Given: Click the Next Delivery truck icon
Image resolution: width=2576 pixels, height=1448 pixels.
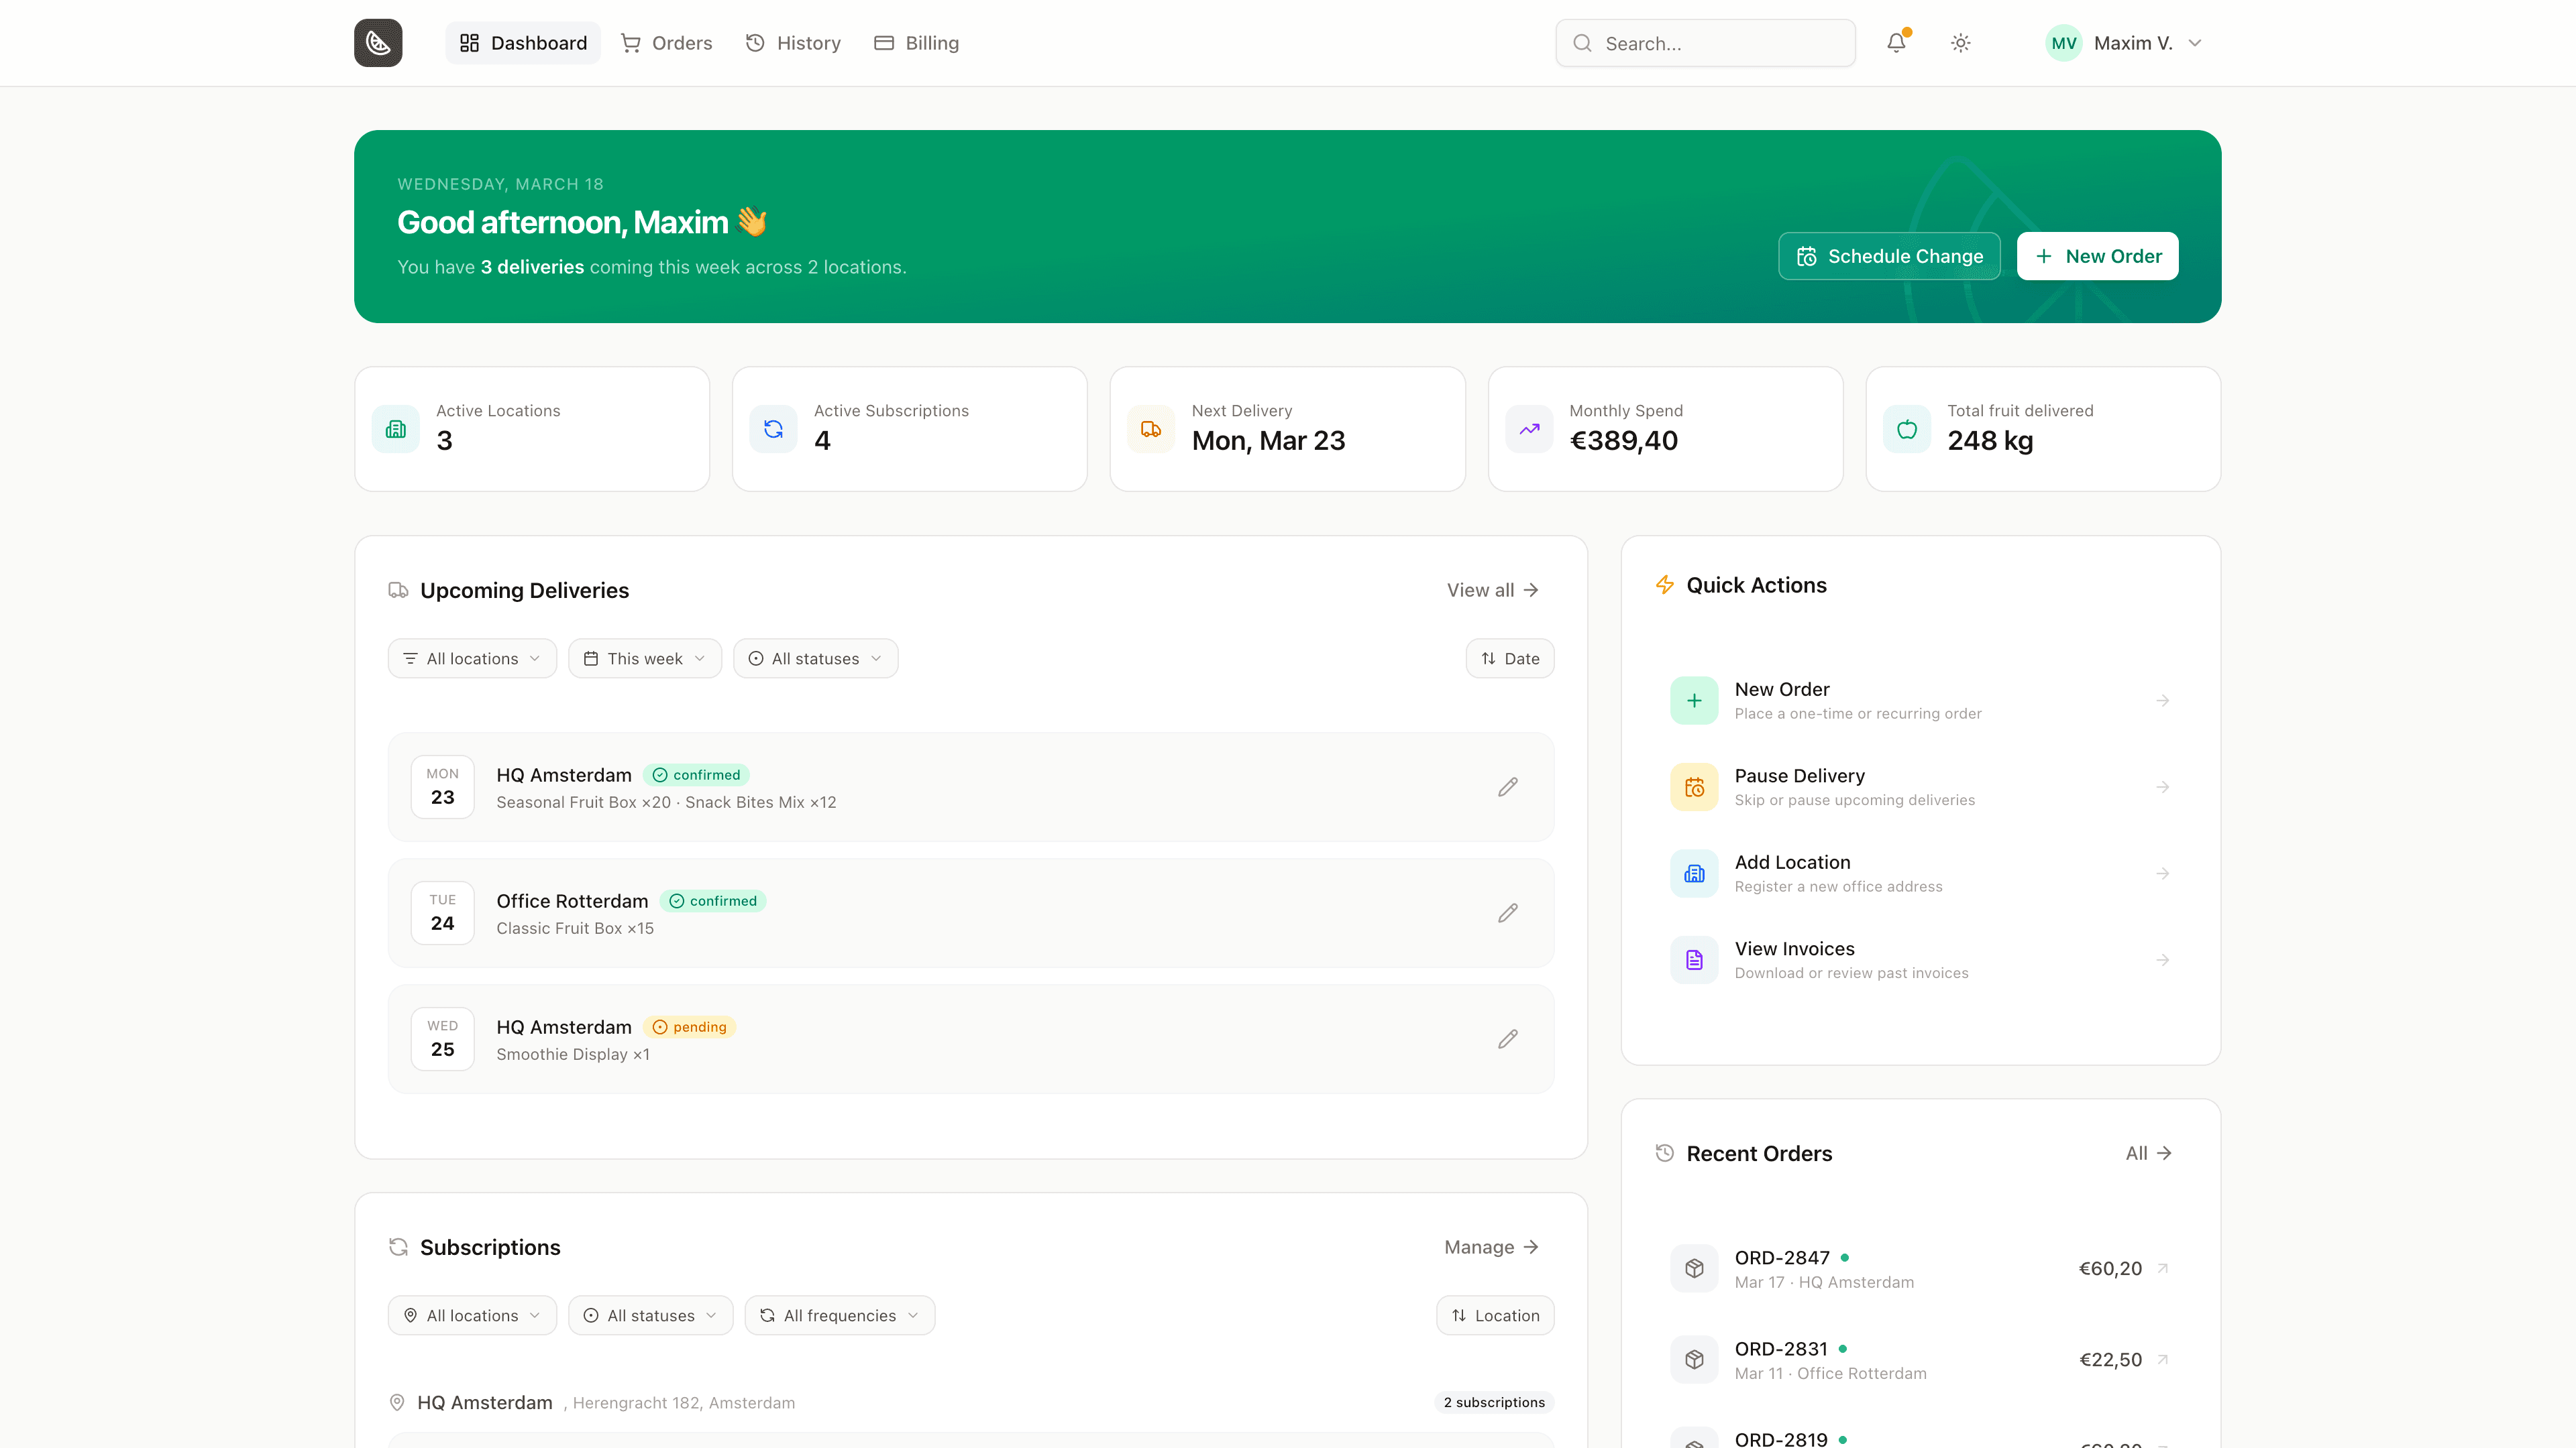Looking at the screenshot, I should (x=1151, y=429).
